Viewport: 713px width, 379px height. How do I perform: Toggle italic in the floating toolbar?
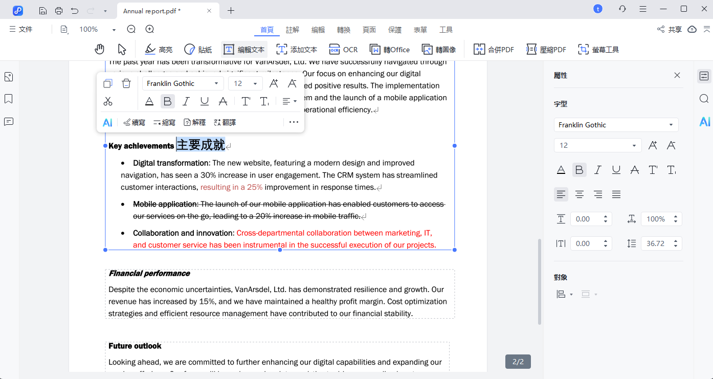click(186, 101)
